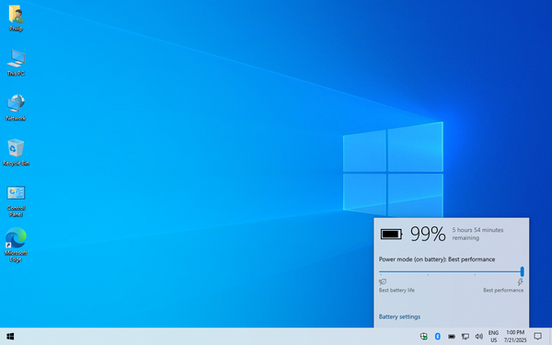The height and width of the screenshot is (345, 552).
Task: Open the Action Center notifications icon
Action: (x=537, y=337)
